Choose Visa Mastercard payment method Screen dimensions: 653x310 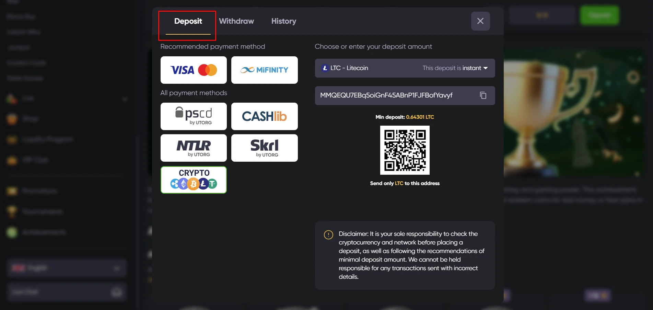(194, 70)
